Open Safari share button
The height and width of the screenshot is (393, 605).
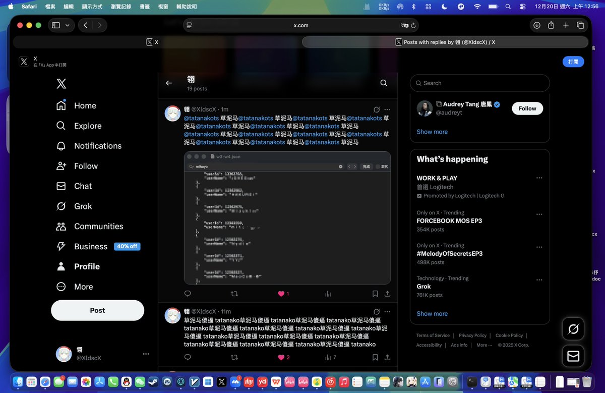[551, 25]
